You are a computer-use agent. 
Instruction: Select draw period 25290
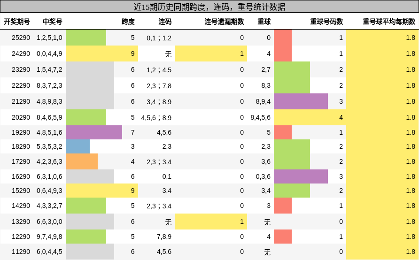click(x=21, y=38)
